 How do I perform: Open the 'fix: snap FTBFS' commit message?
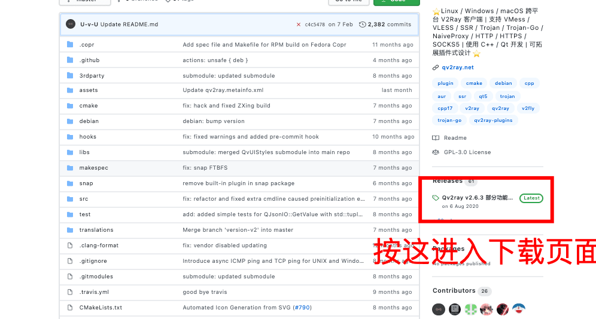(x=205, y=168)
